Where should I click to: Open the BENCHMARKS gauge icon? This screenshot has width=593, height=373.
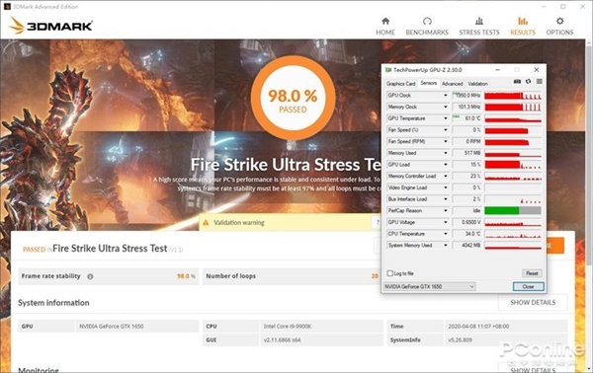pyautogui.click(x=427, y=21)
